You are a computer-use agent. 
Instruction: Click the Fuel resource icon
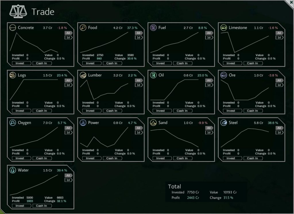[153, 28]
